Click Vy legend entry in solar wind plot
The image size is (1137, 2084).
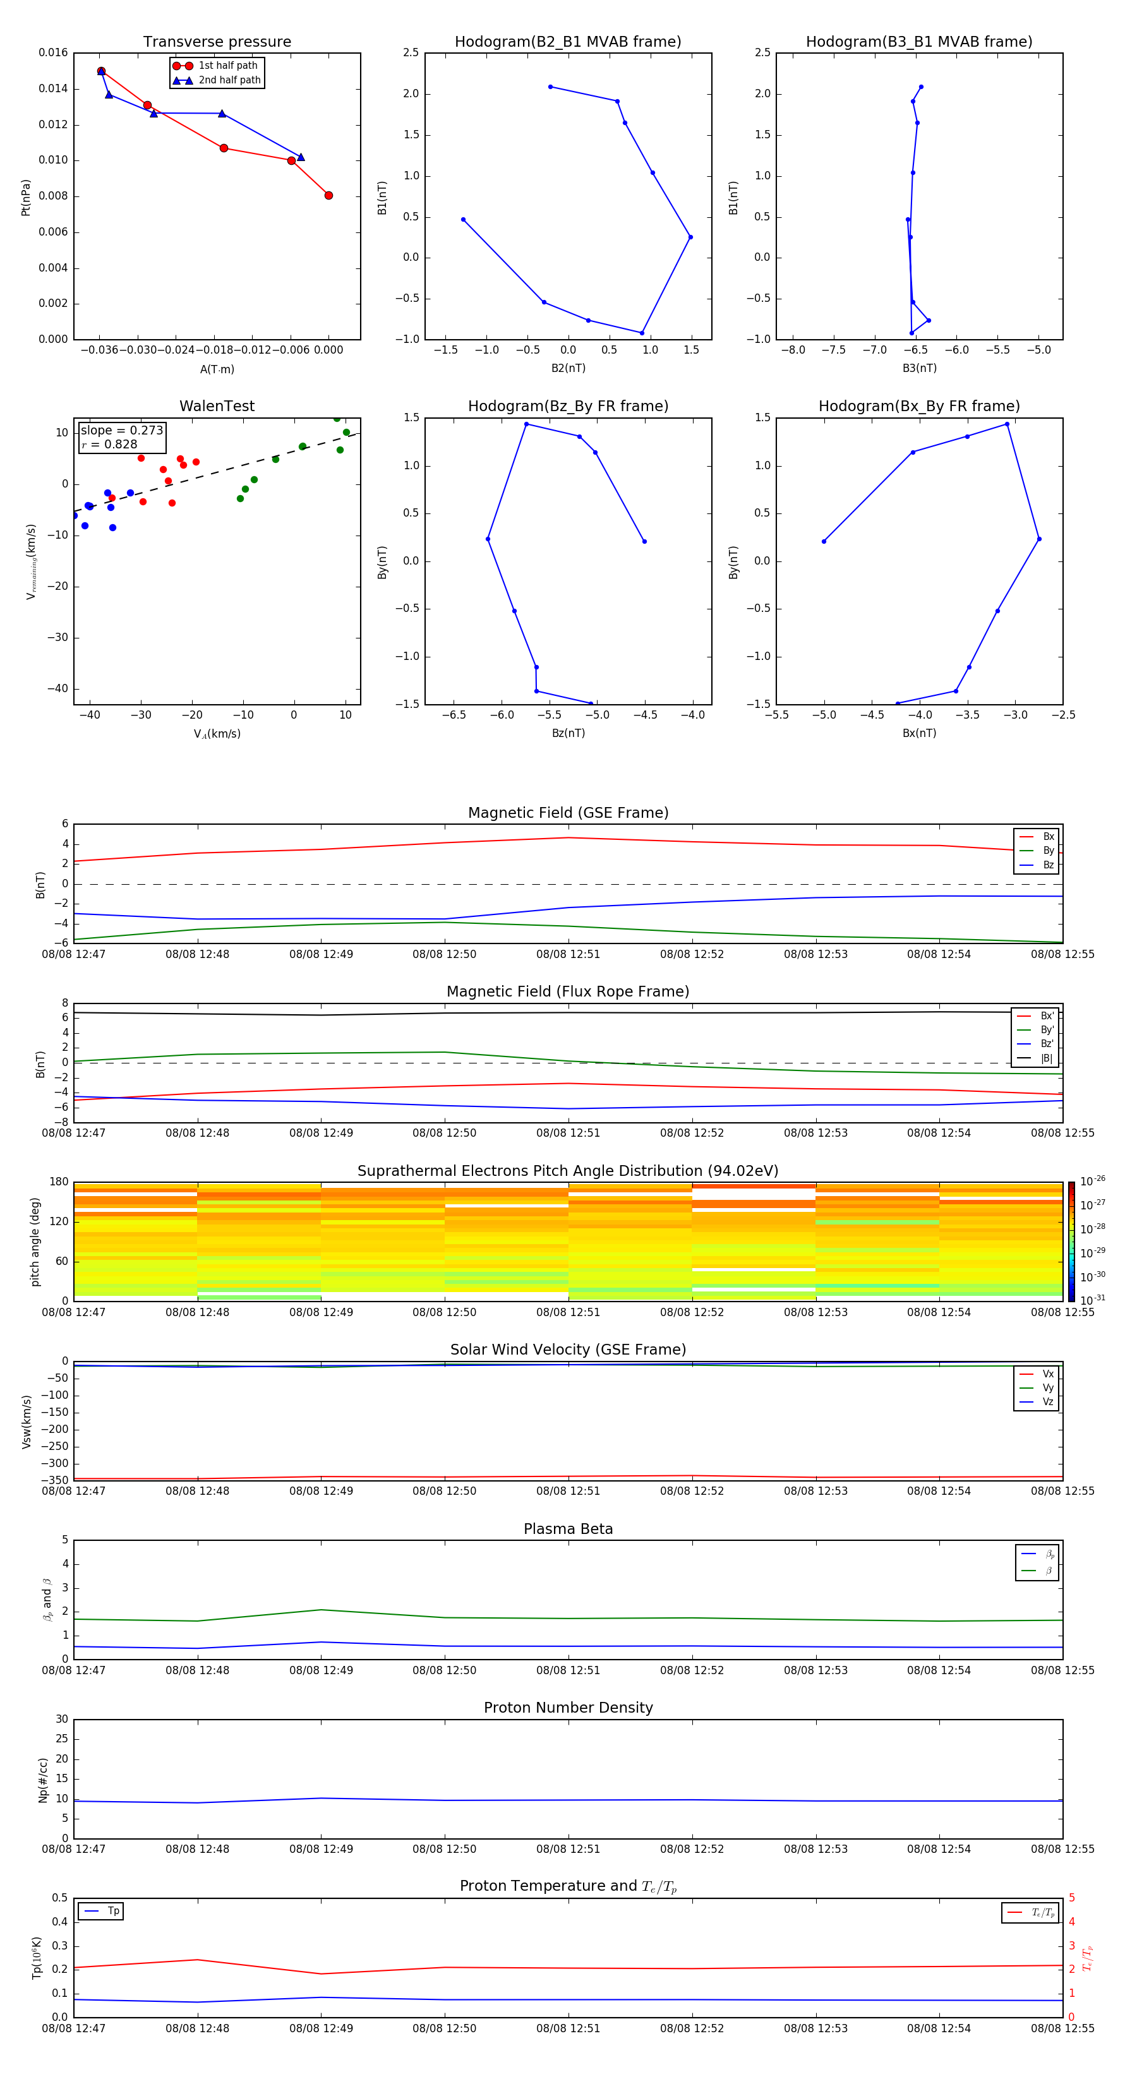pyautogui.click(x=1037, y=1387)
